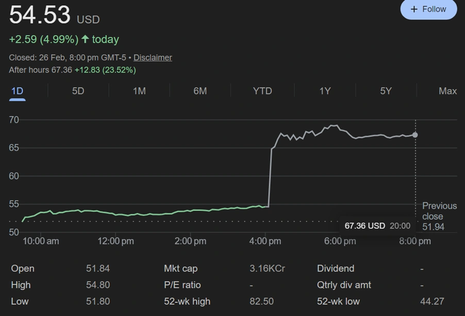Click the 54.53 main price figure
465x316 pixels.
pos(40,15)
